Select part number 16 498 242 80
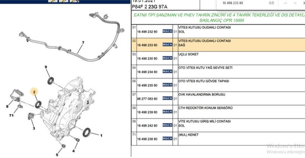 point(147,126)
